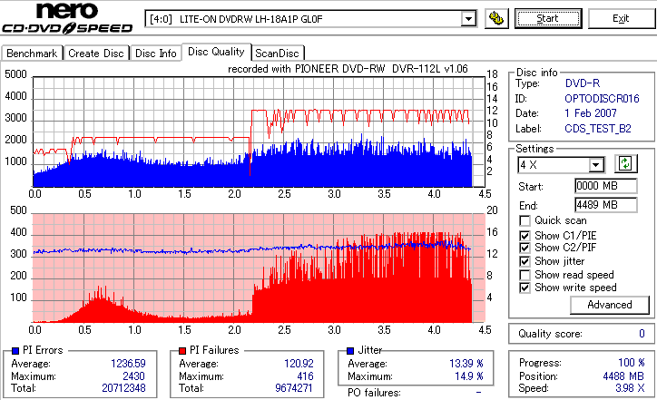657x400 pixels.
Task: Click the red PI Failures legend square
Action: click(182, 351)
